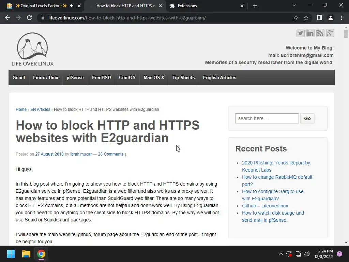Mute the Original Levels Parkour tab audio icon
Screen dimensions: 349x262
click(72, 6)
